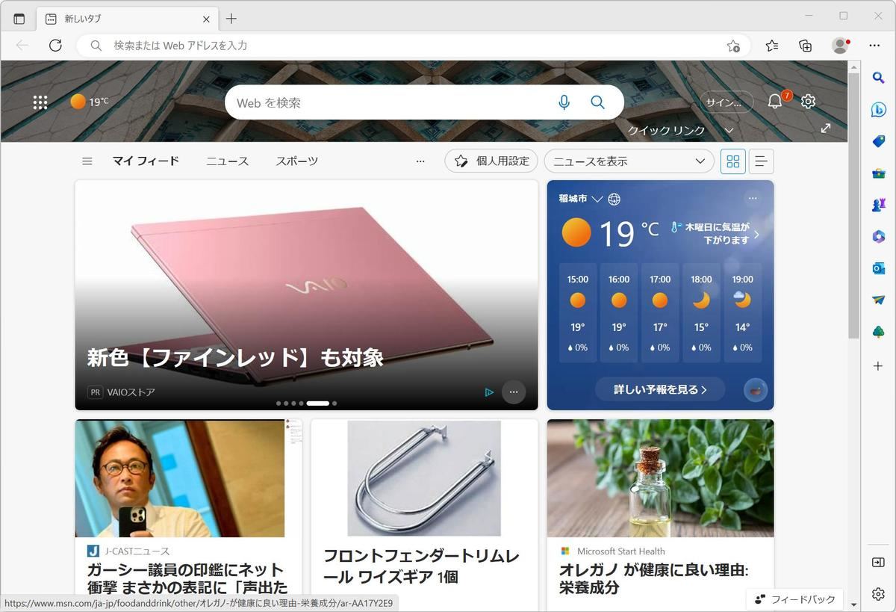Open the Favorites star list icon
The image size is (896, 612).
(772, 46)
